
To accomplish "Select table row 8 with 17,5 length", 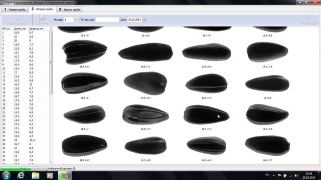I will click(x=25, y=60).
